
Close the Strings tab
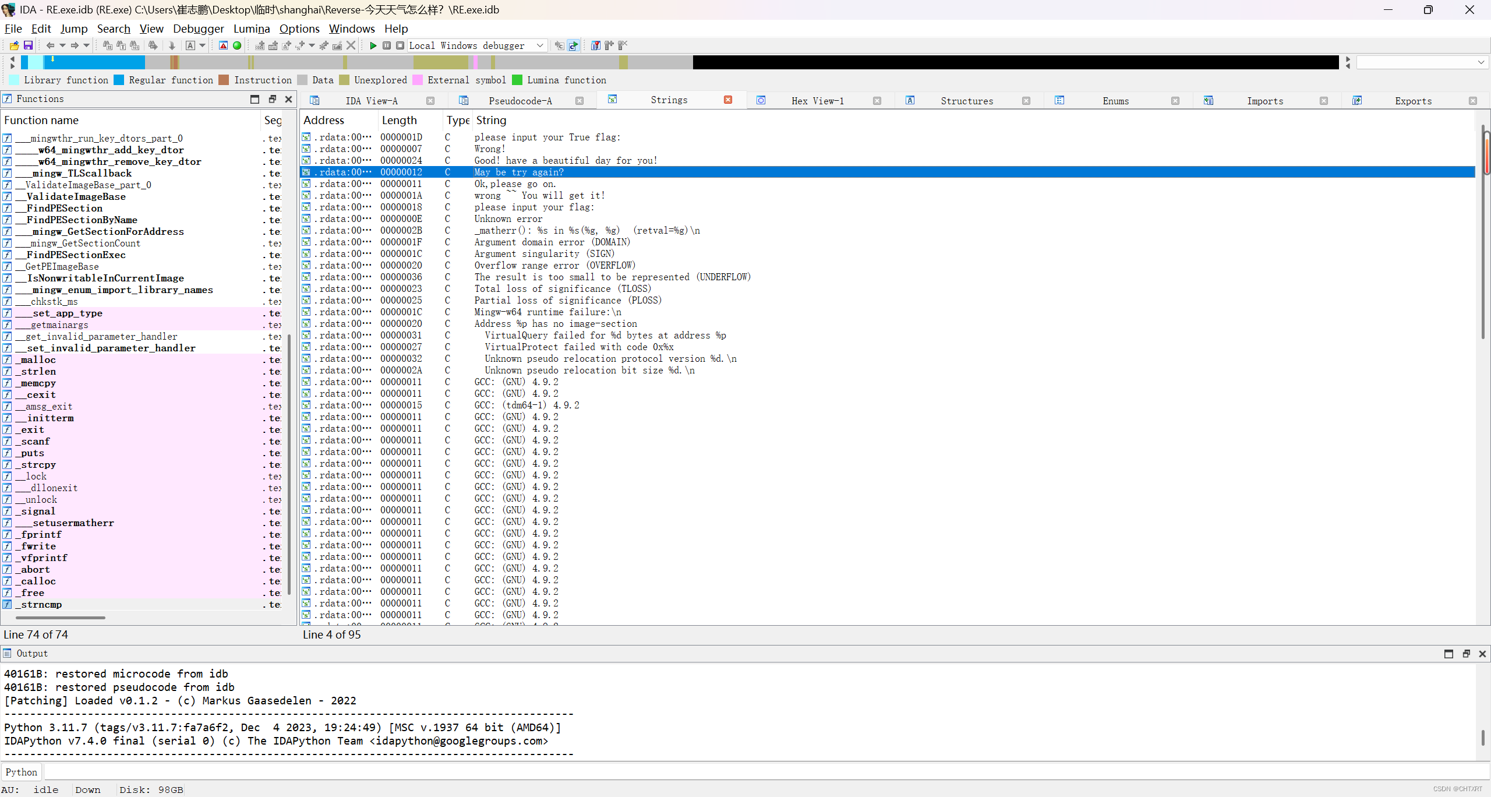point(728,100)
